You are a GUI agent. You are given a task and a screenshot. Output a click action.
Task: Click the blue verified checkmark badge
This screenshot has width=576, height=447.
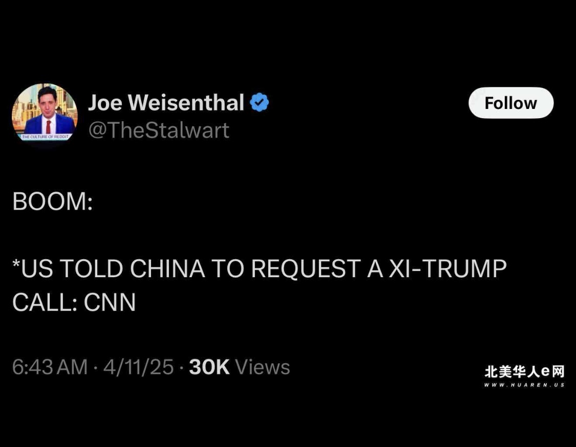(260, 102)
